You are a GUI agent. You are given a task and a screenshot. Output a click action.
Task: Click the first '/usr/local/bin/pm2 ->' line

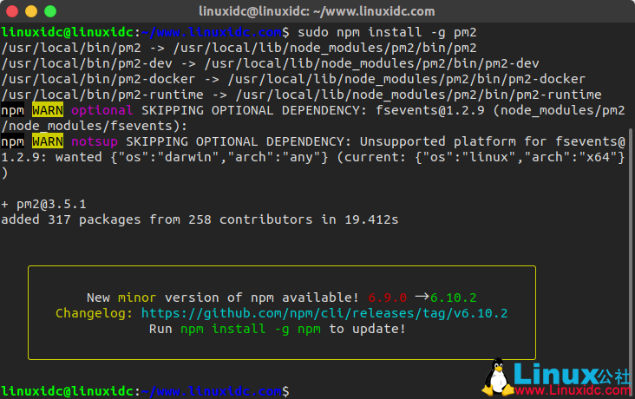coord(239,49)
